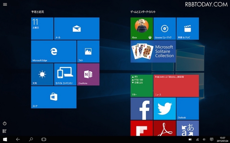Open the Flipboard tile

coord(142,128)
